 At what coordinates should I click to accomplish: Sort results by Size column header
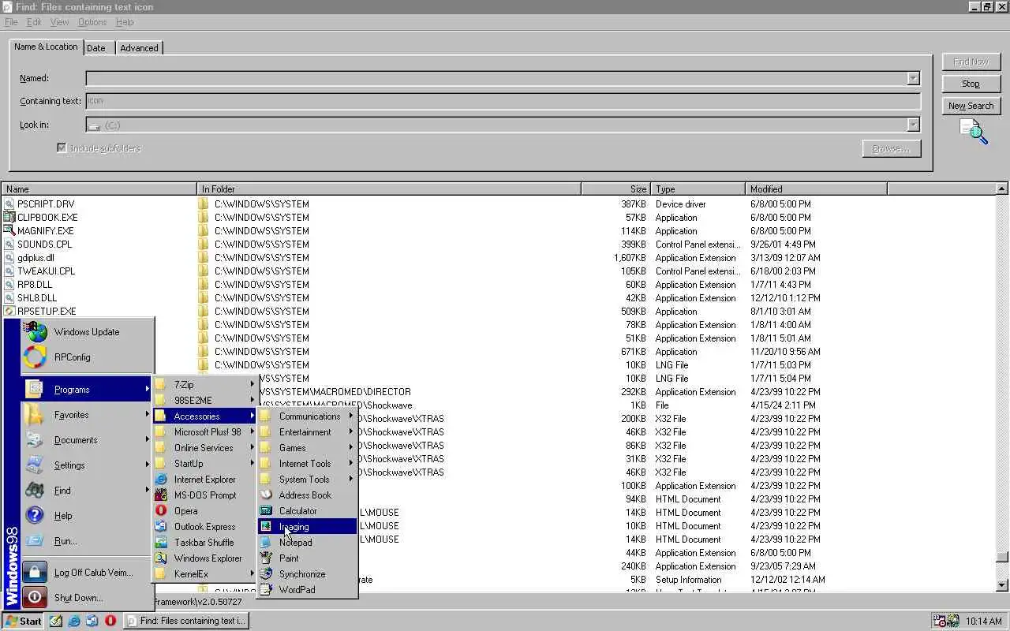coord(616,189)
